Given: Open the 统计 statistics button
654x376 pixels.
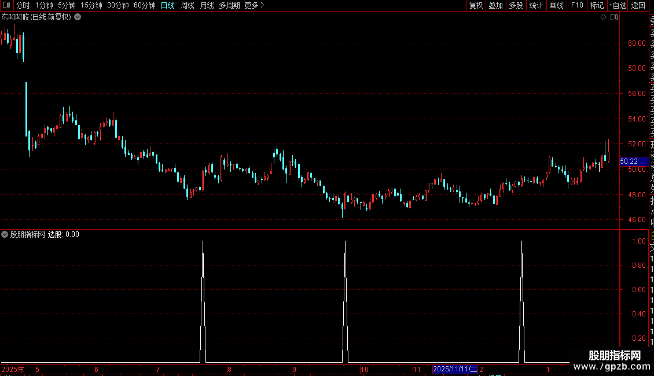Looking at the screenshot, I should pos(536,5).
